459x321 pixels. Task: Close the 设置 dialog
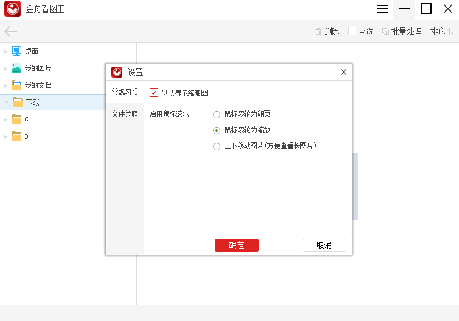[344, 72]
